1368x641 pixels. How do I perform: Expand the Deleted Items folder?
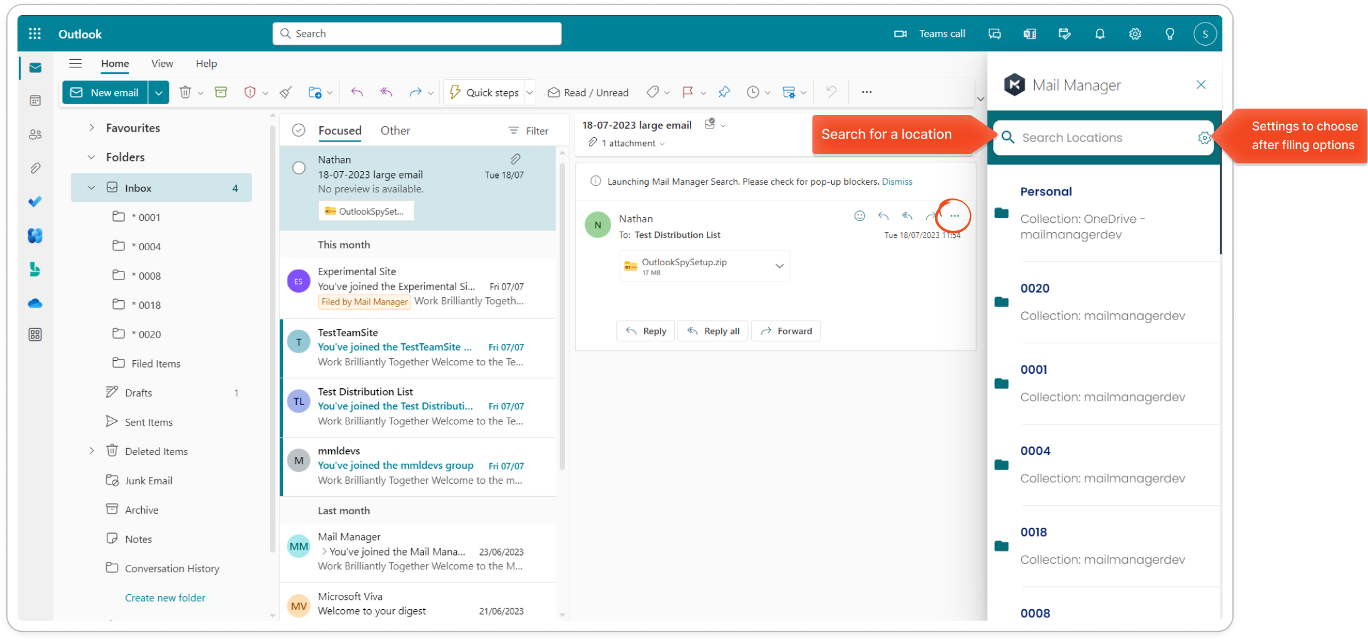pyautogui.click(x=92, y=451)
